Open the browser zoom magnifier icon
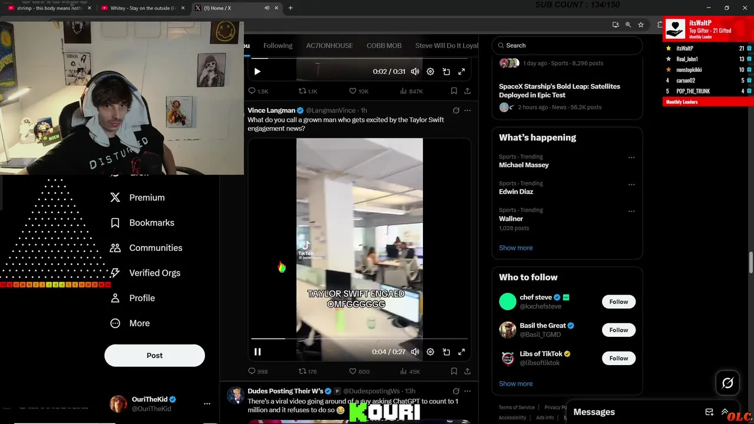The height and width of the screenshot is (424, 754). coord(628,25)
